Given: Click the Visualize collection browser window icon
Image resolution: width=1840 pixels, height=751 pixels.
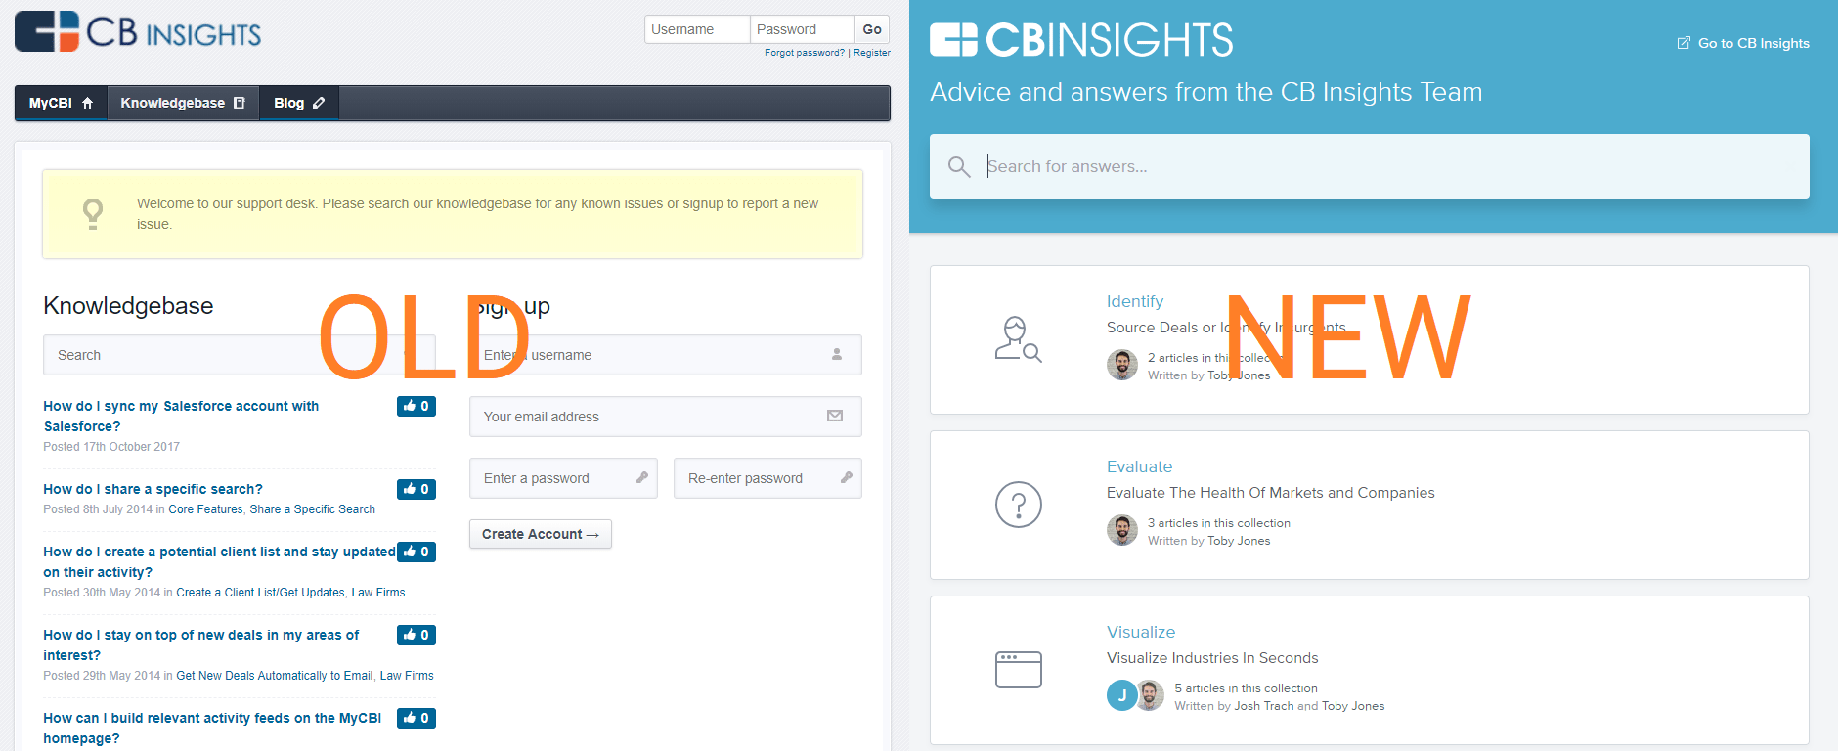Looking at the screenshot, I should click(1019, 670).
